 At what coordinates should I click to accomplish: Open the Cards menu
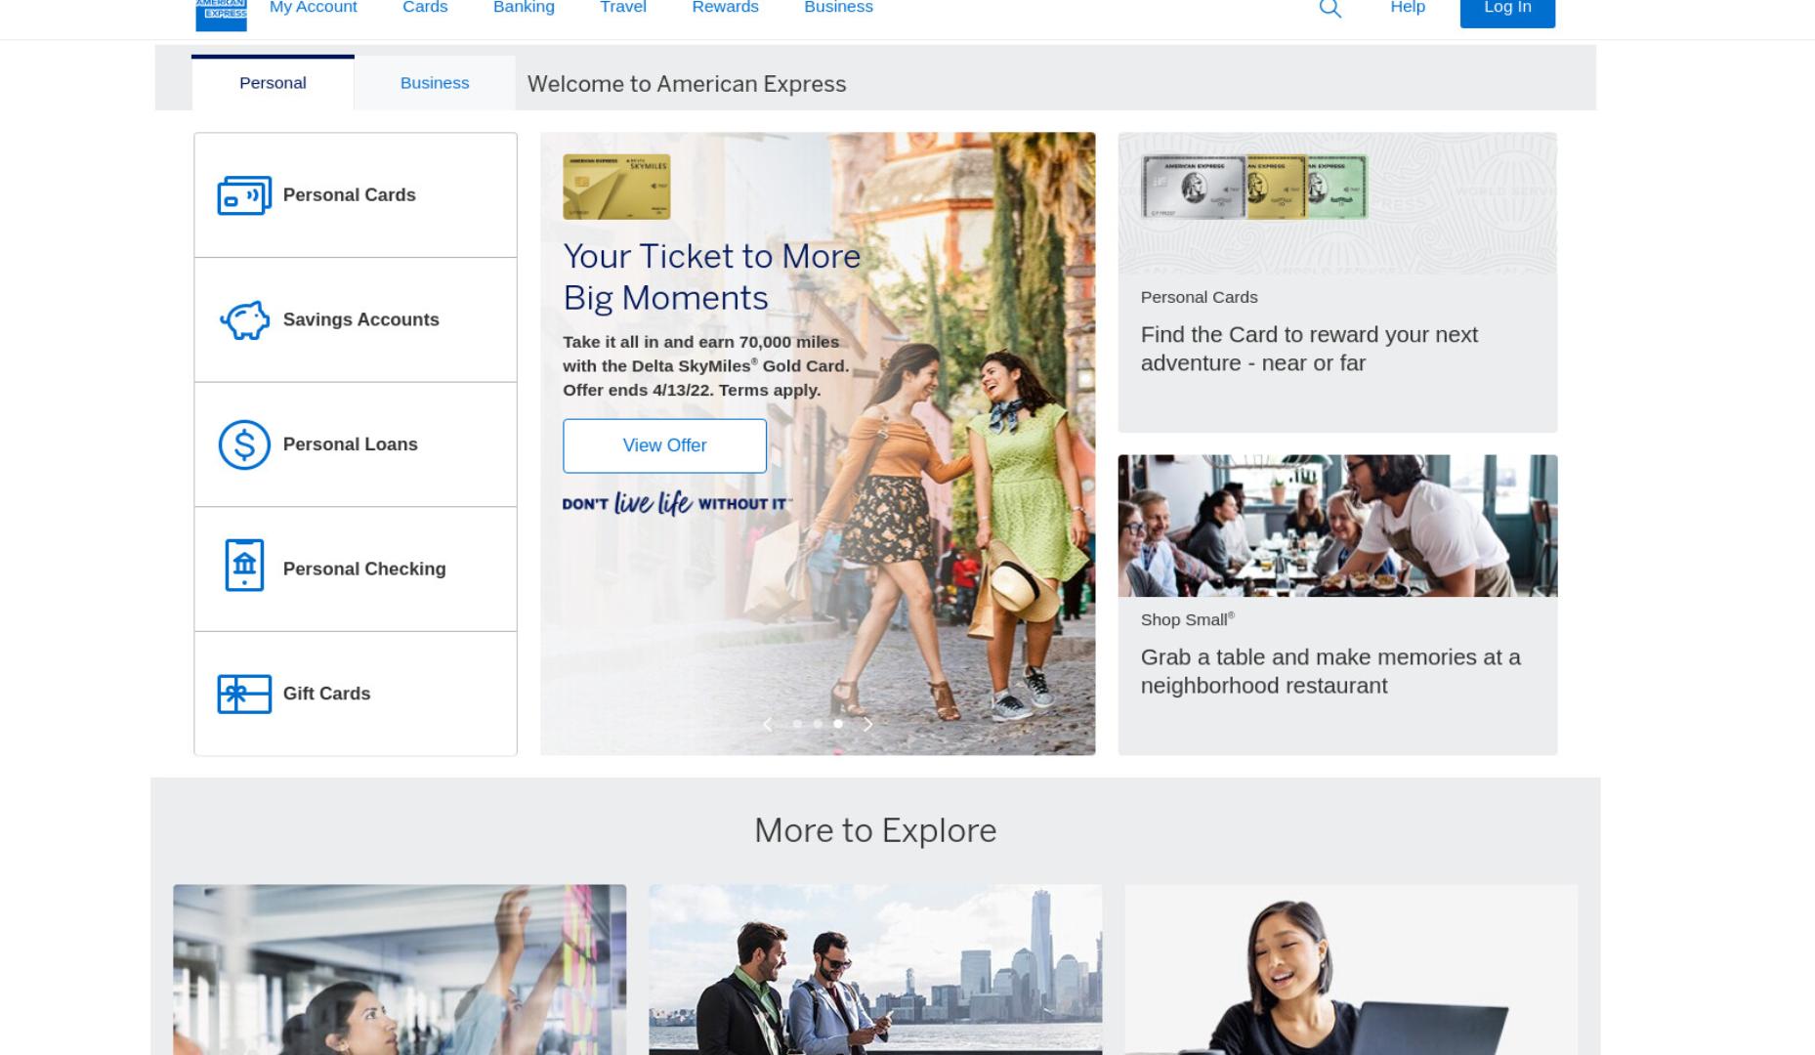pyautogui.click(x=425, y=8)
